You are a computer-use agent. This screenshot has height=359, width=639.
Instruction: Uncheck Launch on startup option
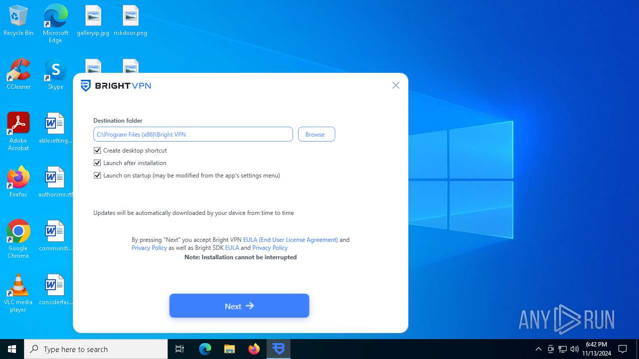point(97,175)
